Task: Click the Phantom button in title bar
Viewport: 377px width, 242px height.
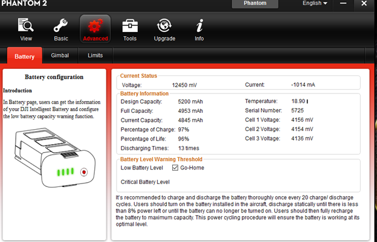Action: pyautogui.click(x=255, y=4)
